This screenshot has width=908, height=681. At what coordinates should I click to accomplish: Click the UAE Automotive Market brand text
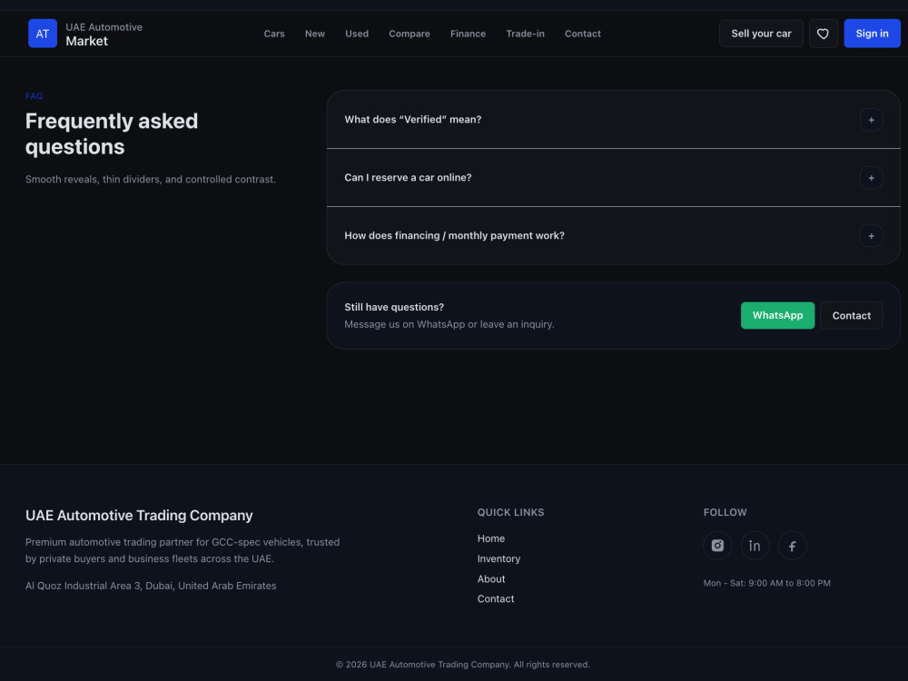[x=104, y=35]
